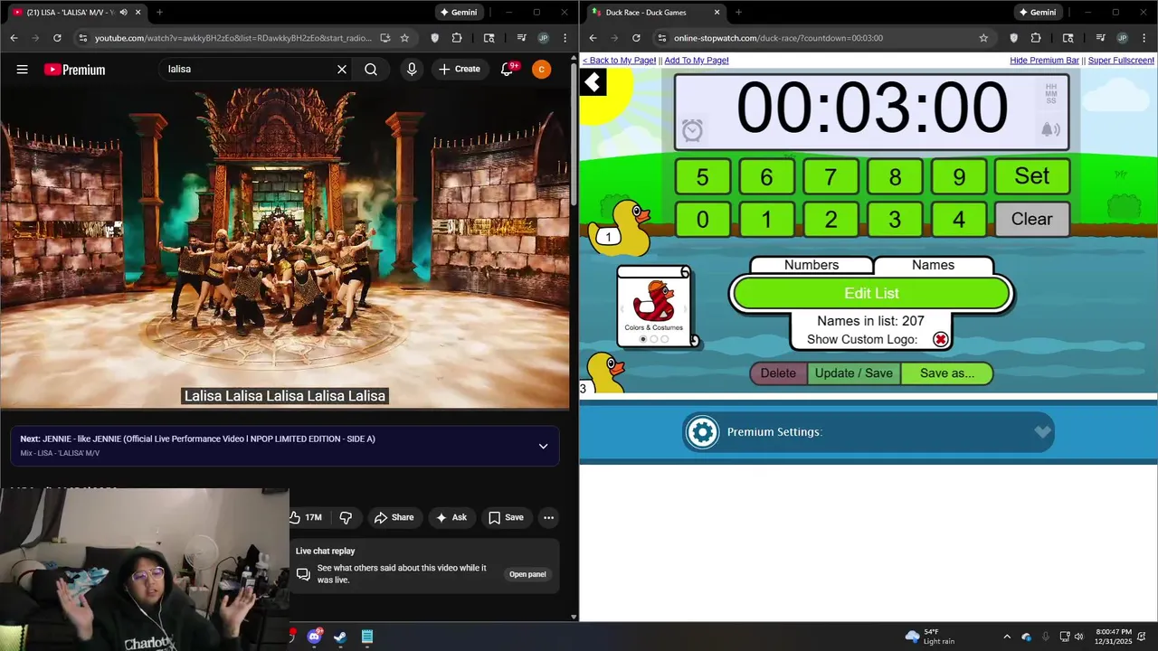
Task: Choose Save as... option
Action: 946,373
